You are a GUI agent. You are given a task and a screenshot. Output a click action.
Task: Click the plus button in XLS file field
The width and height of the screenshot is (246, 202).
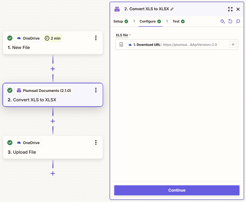point(233,45)
